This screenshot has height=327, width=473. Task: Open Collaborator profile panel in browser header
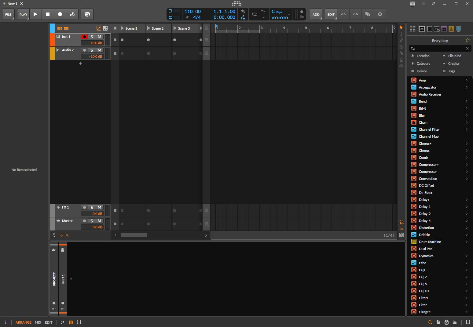click(451, 29)
